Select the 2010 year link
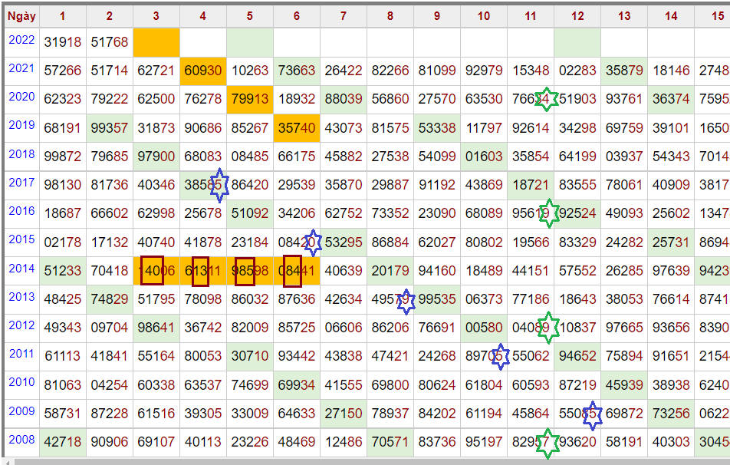730x465 pixels. click(x=21, y=383)
